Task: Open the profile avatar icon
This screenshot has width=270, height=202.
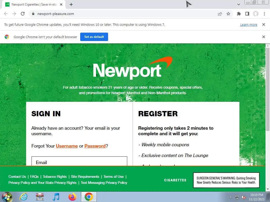Action: [256, 14]
